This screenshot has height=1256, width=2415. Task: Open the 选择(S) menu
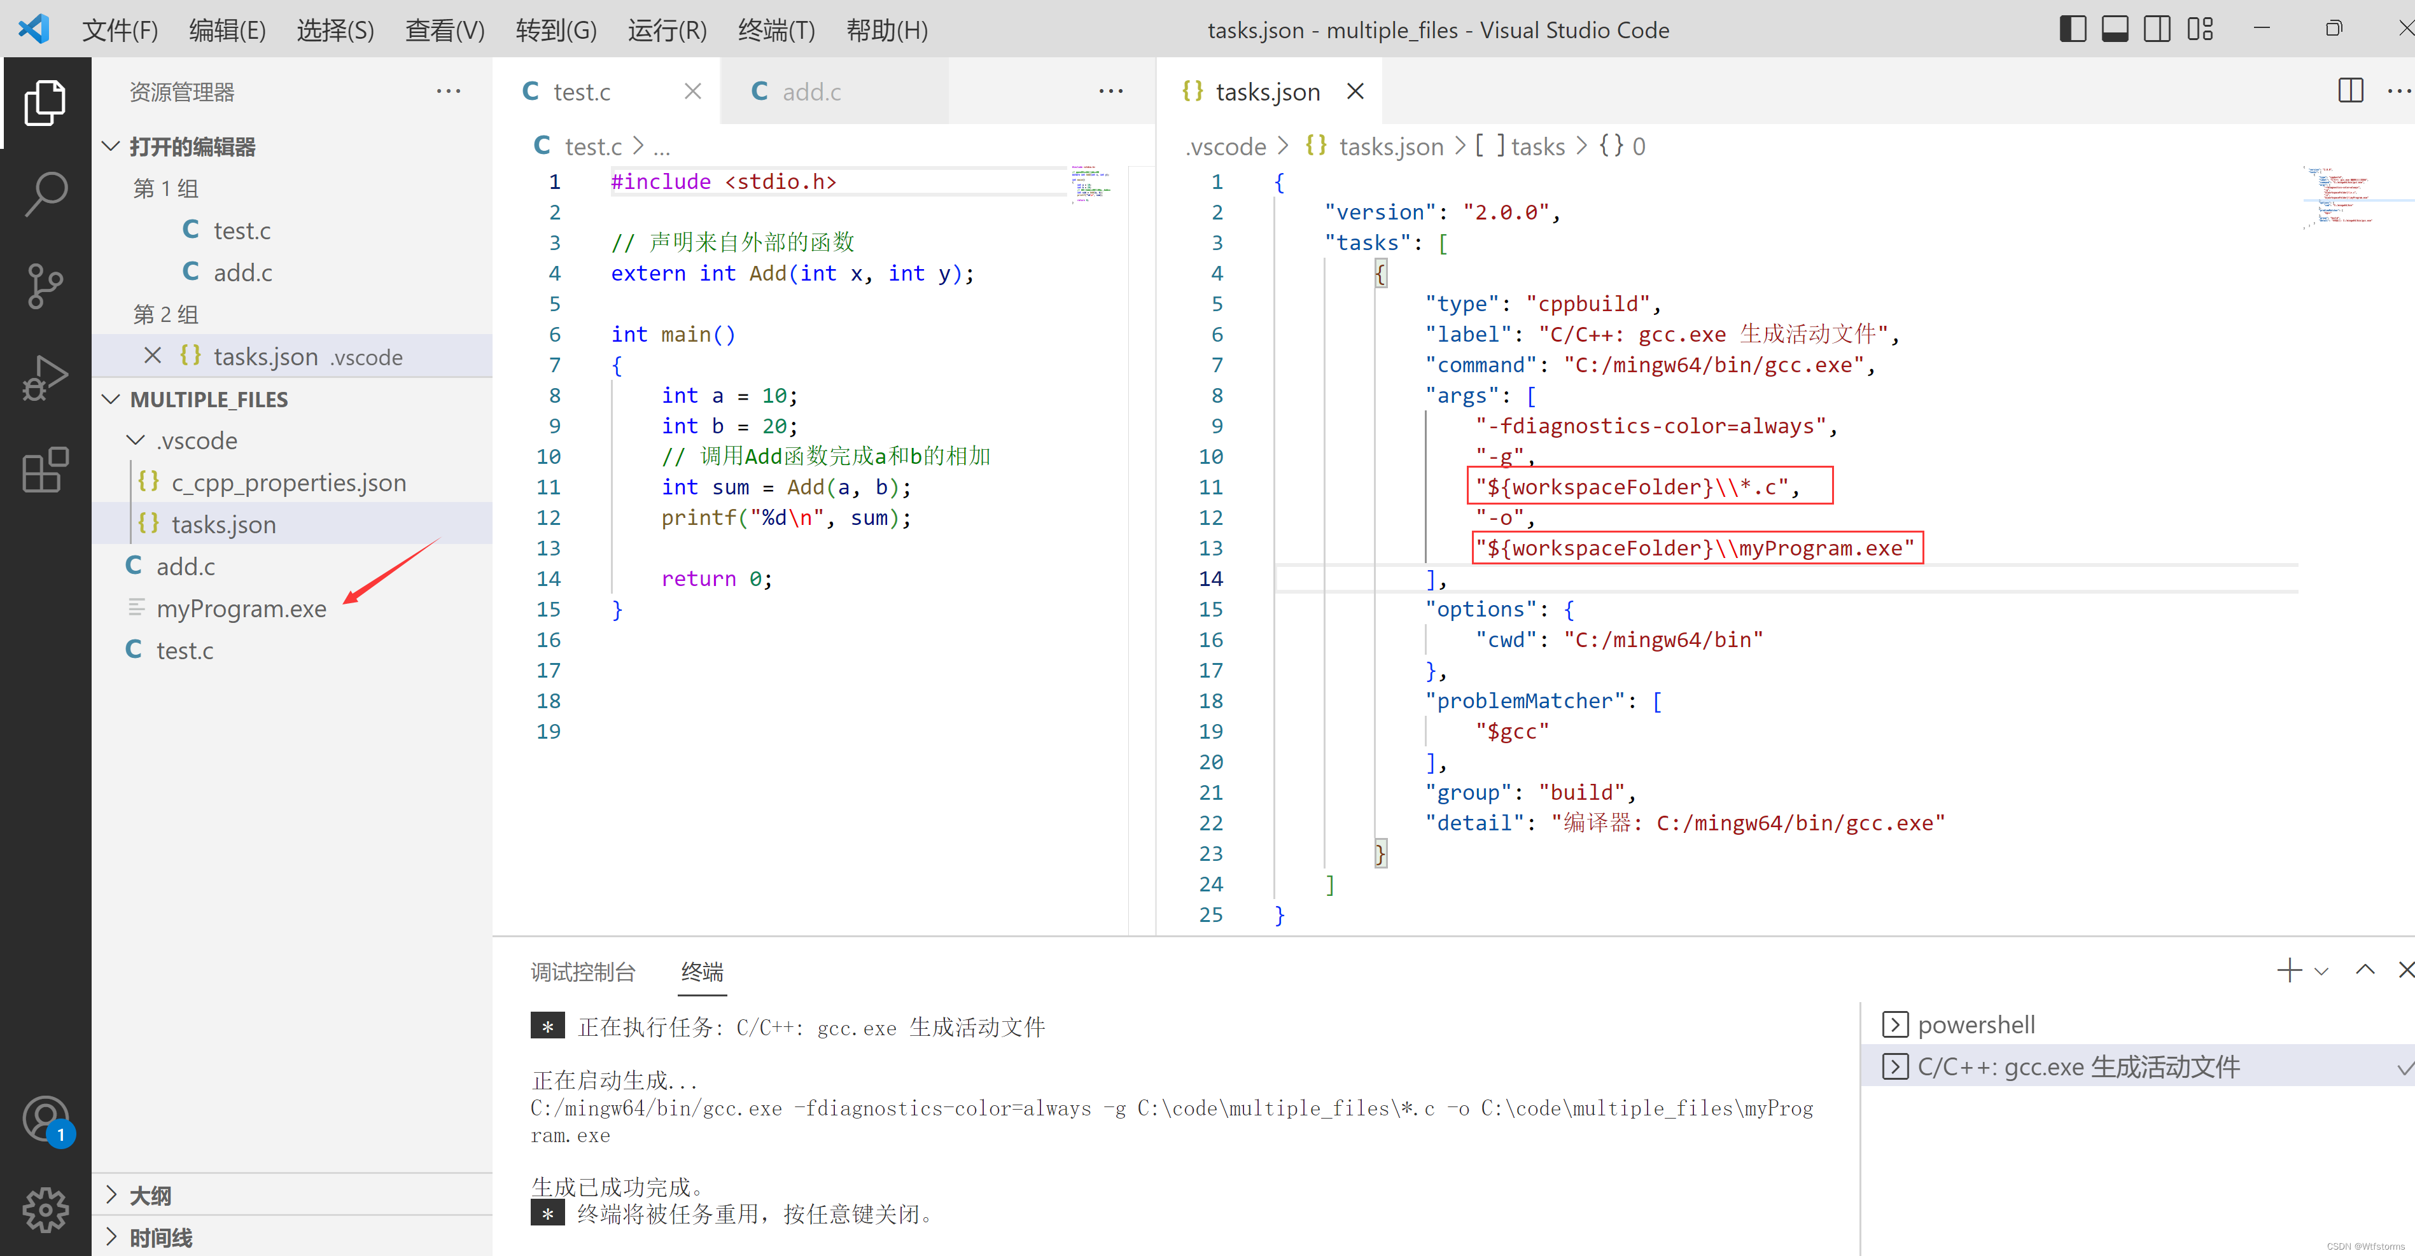click(335, 30)
